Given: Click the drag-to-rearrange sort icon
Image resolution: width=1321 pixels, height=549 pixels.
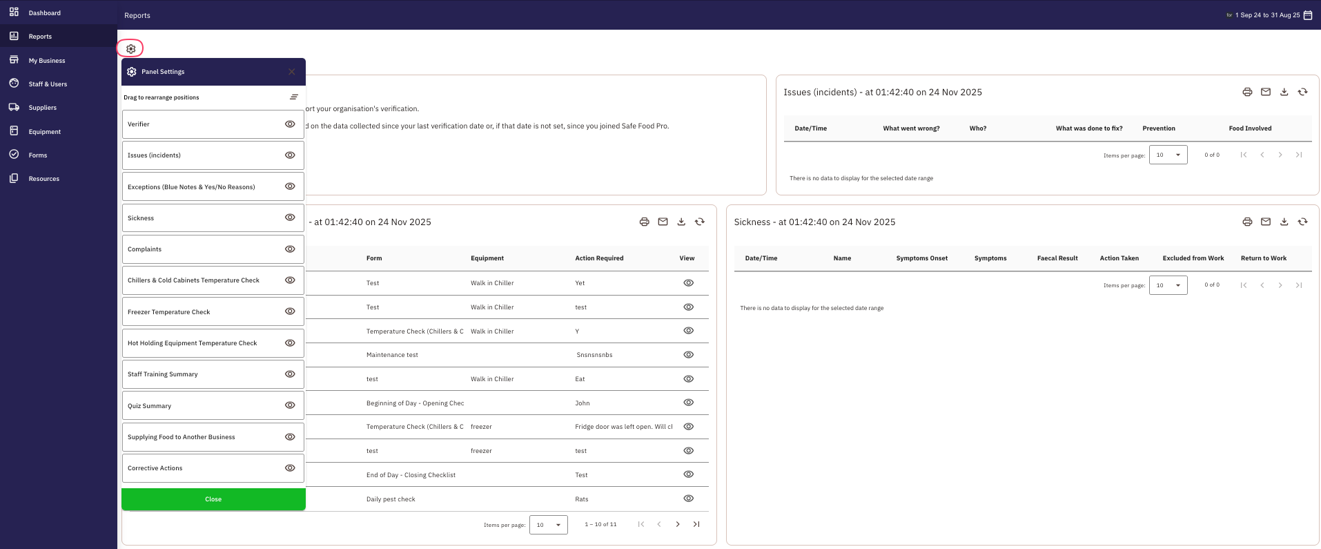Looking at the screenshot, I should click(293, 97).
